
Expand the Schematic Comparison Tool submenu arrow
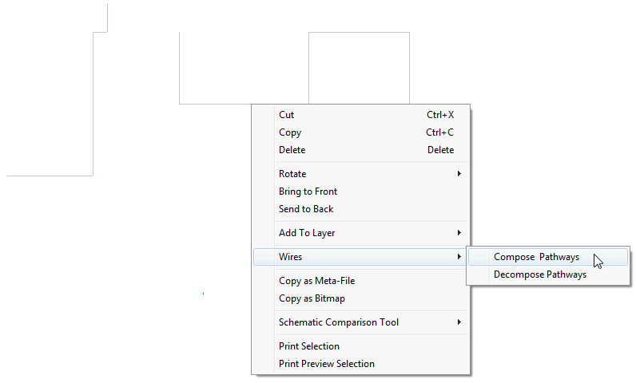(x=459, y=322)
